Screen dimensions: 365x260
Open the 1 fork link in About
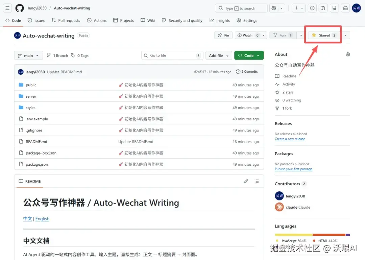click(283, 108)
